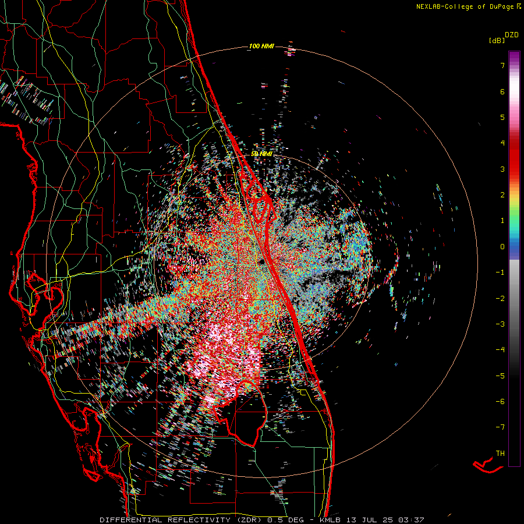524x524 pixels.
Task: Click the black radar site dot at center
Action: [x=261, y=261]
